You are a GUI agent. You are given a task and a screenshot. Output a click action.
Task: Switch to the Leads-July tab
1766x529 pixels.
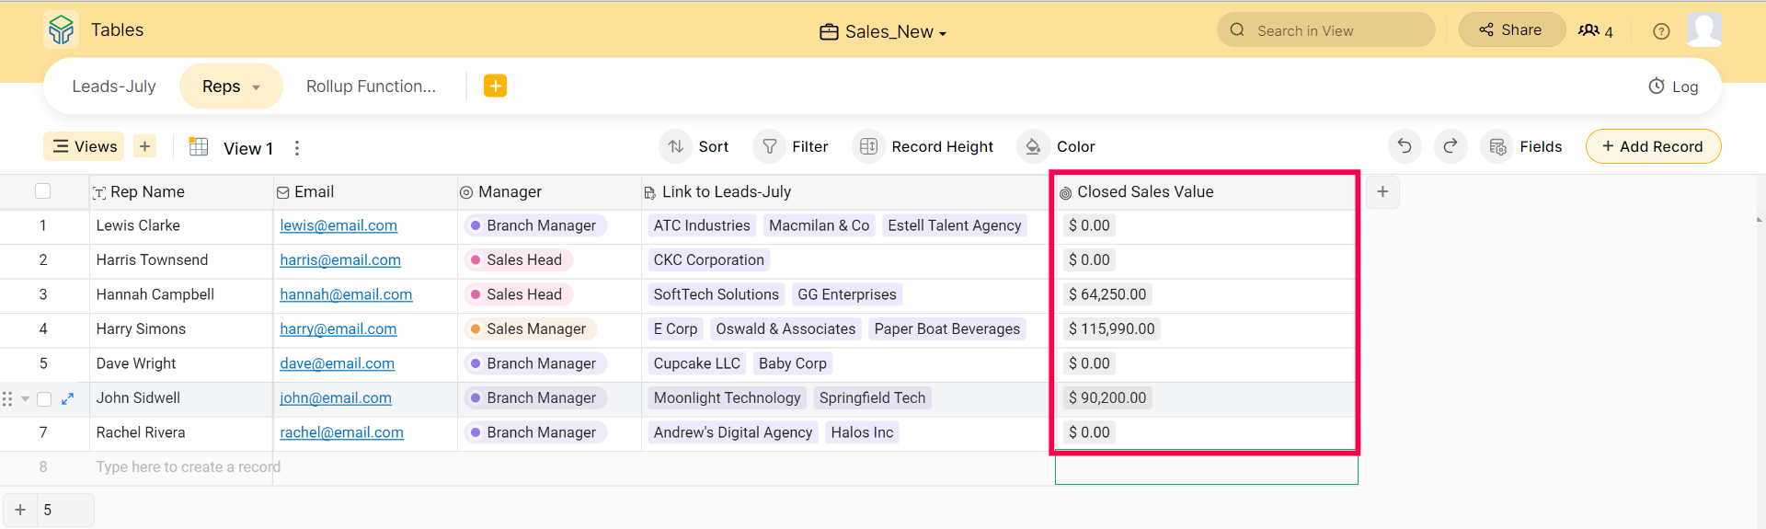[114, 86]
